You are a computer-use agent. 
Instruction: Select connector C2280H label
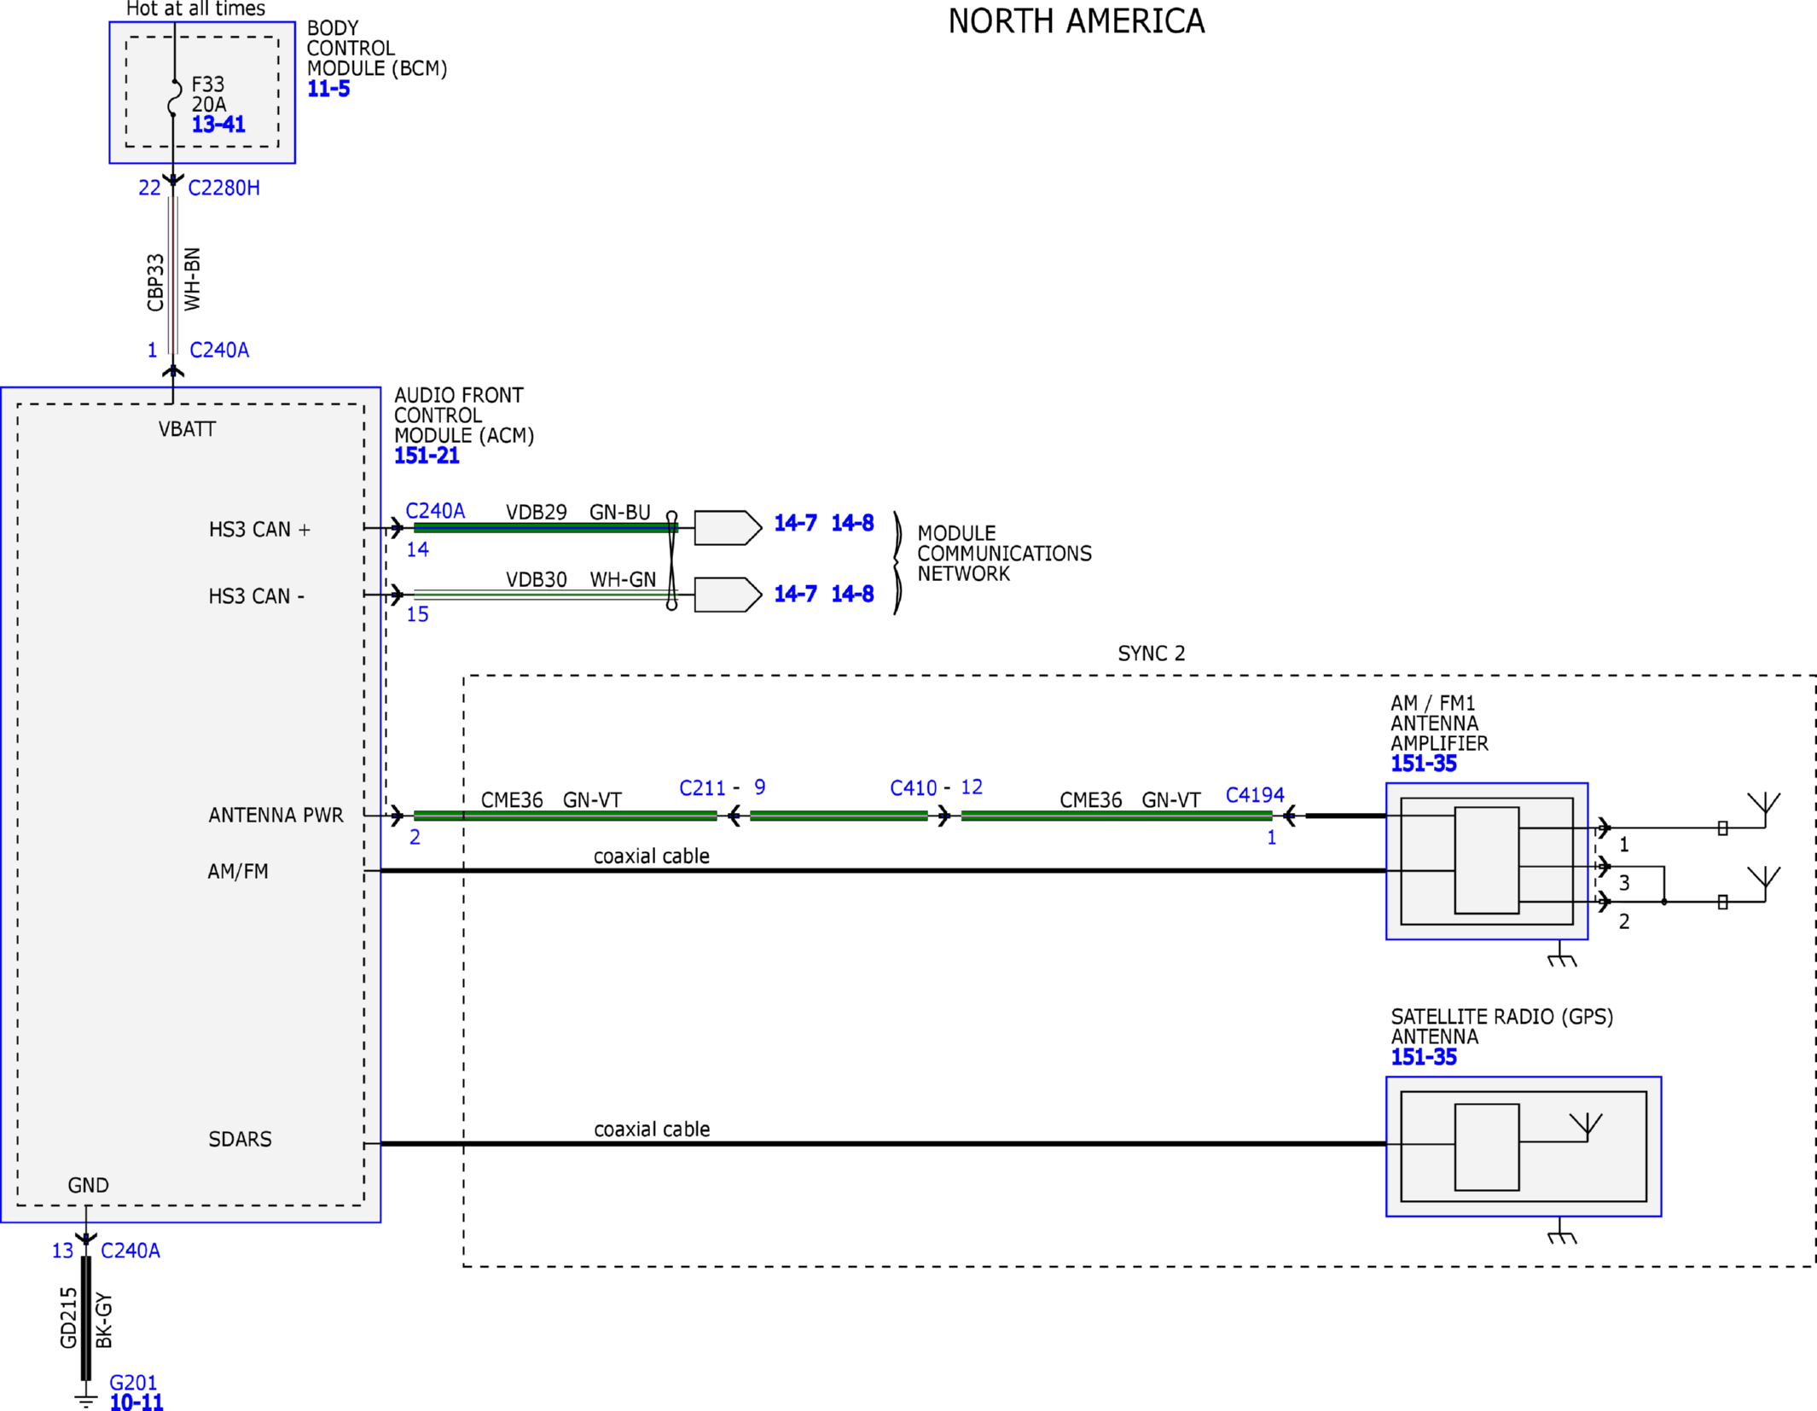[x=223, y=188]
